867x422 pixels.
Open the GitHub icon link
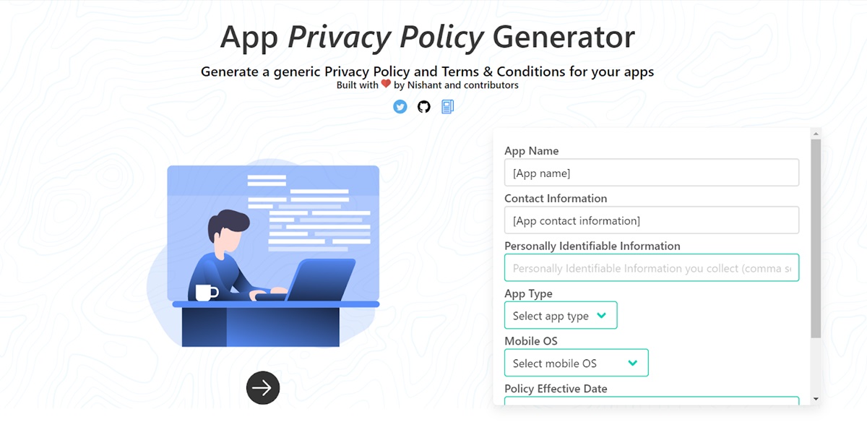(x=423, y=107)
